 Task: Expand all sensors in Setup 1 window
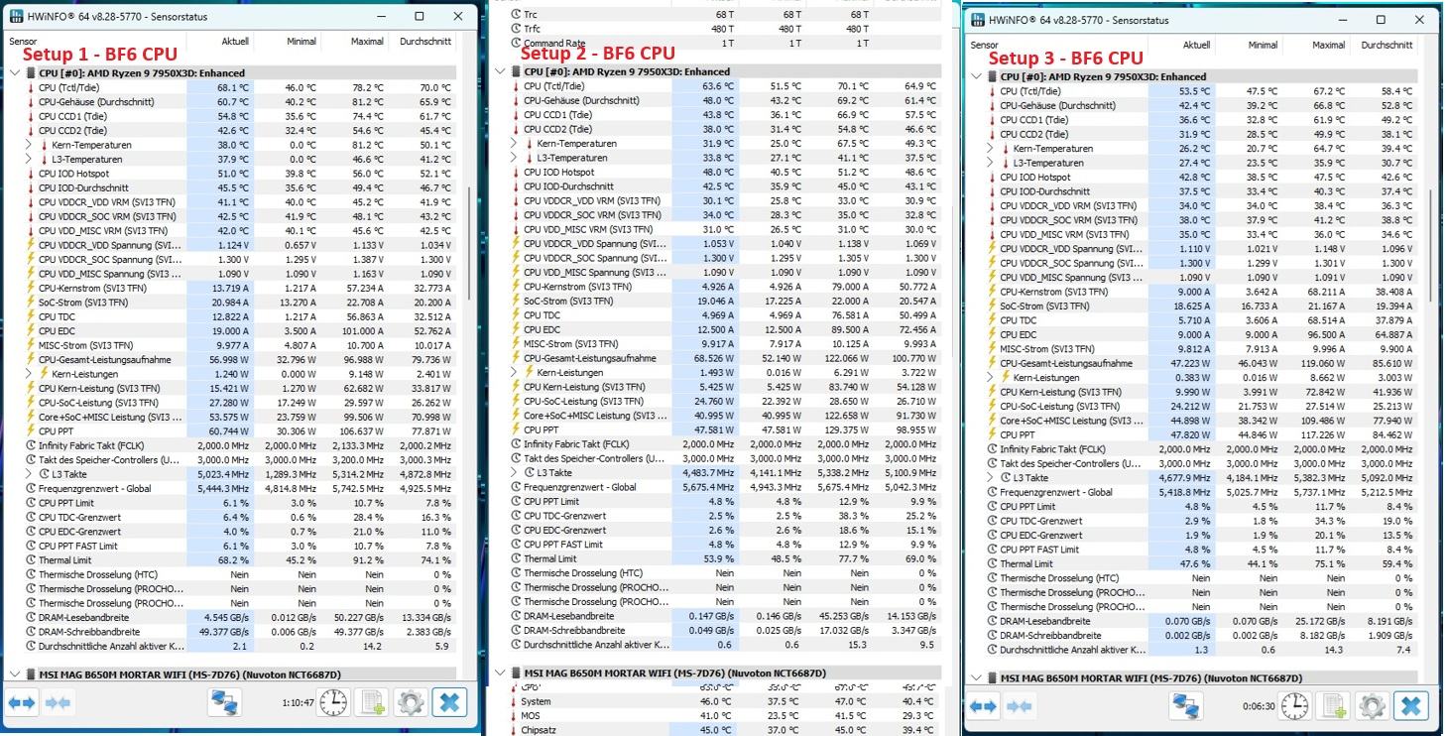point(22,703)
